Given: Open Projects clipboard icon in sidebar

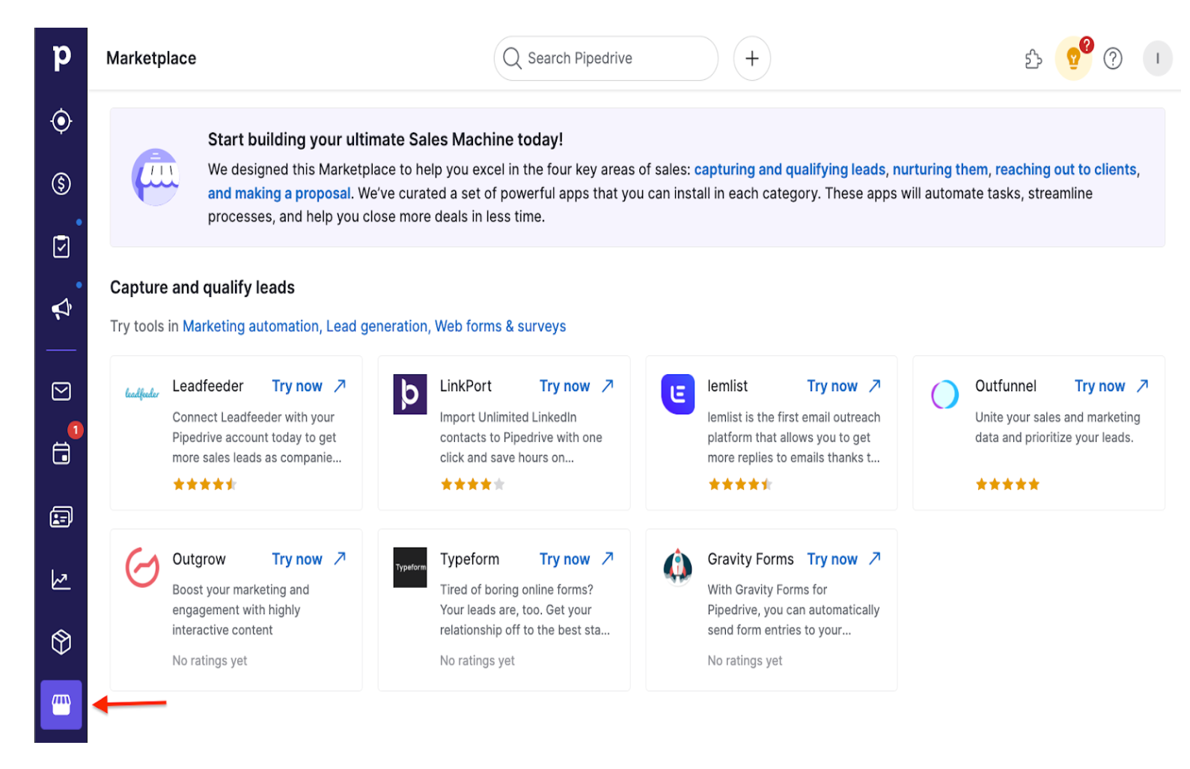Looking at the screenshot, I should pos(61,246).
